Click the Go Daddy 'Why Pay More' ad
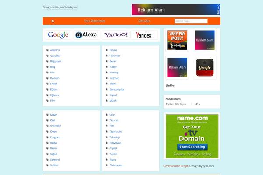The image size is (263, 175). [177, 40]
